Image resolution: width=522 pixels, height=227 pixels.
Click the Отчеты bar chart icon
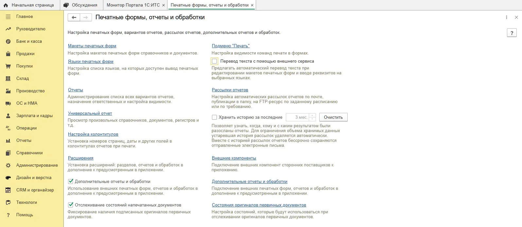coord(9,141)
